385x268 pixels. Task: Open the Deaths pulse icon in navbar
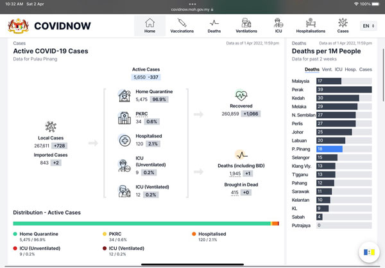tap(214, 23)
